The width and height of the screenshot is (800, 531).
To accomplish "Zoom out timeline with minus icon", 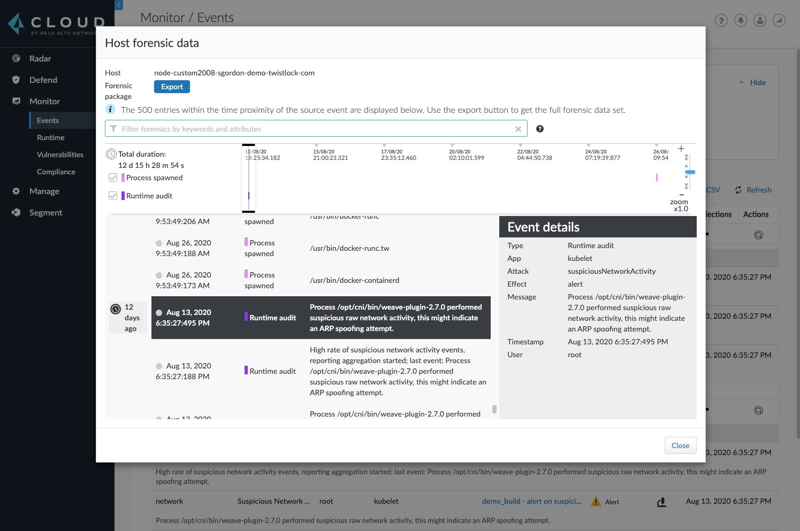I will point(681,195).
